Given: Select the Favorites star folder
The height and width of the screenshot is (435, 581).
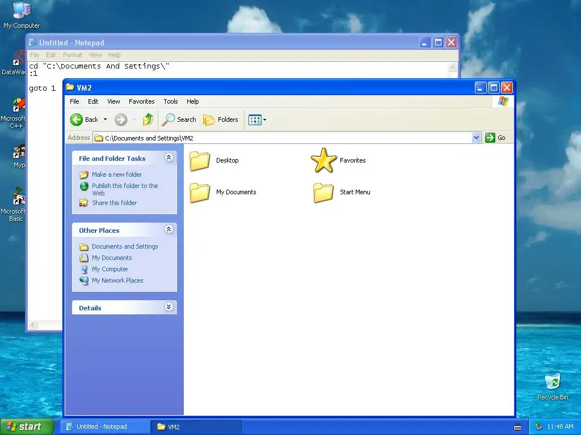Looking at the screenshot, I should coord(338,160).
